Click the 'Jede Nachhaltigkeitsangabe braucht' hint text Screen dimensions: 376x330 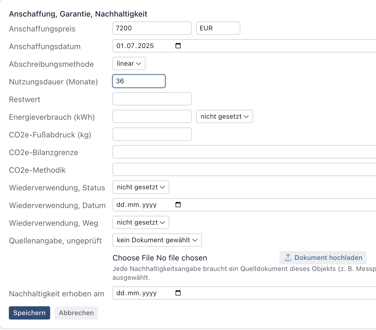(x=244, y=273)
